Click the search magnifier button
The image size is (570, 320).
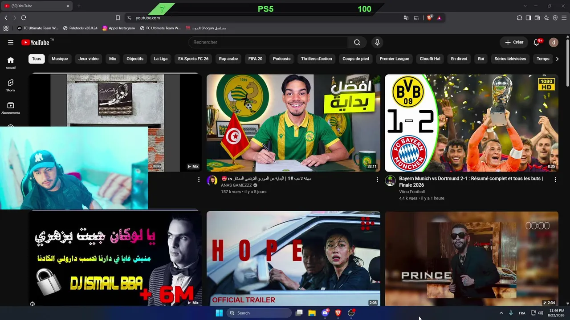coord(357,42)
